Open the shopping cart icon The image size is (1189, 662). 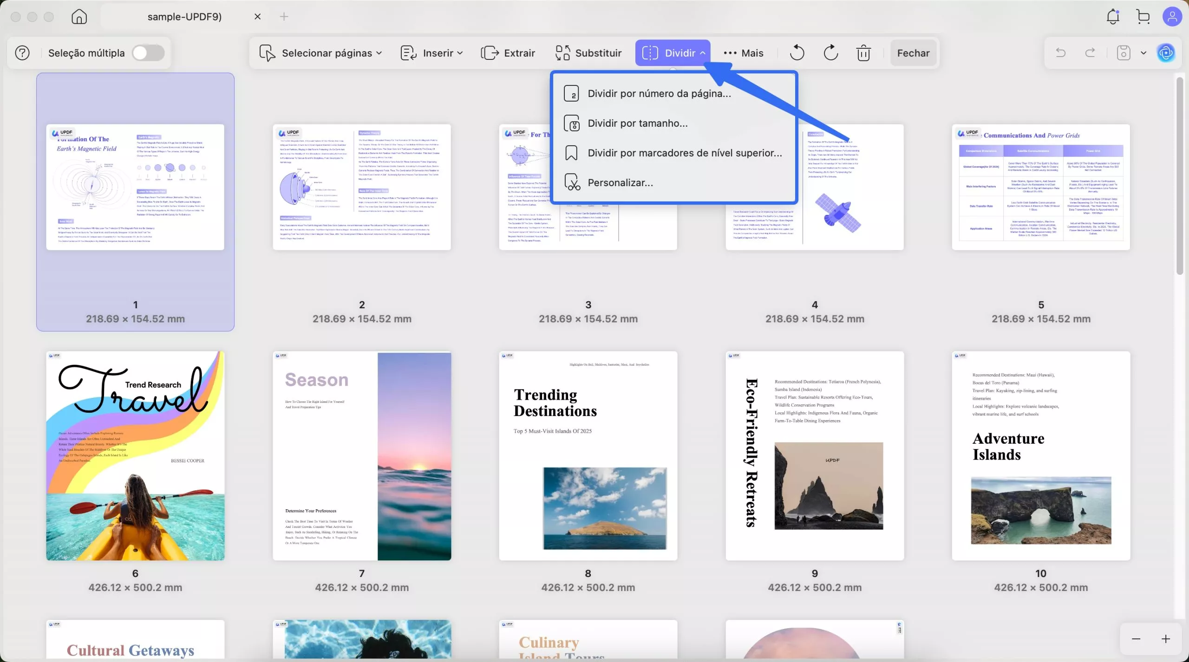point(1143,17)
